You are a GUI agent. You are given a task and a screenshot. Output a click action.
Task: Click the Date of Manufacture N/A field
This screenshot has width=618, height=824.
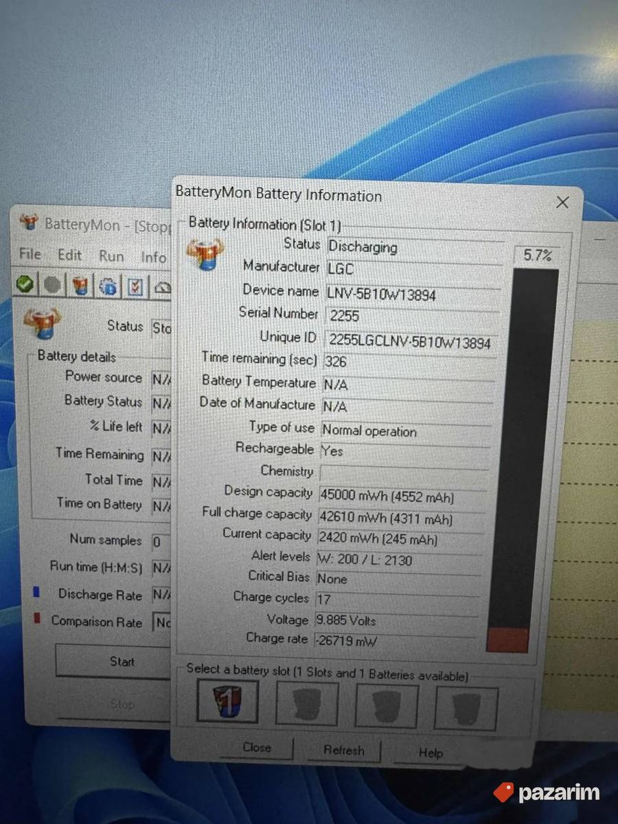pos(407,407)
